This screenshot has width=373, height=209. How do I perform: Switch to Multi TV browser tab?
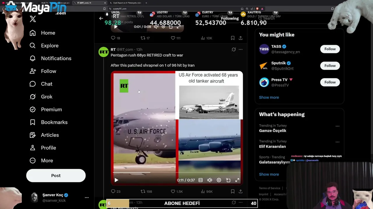(x=54, y=3)
